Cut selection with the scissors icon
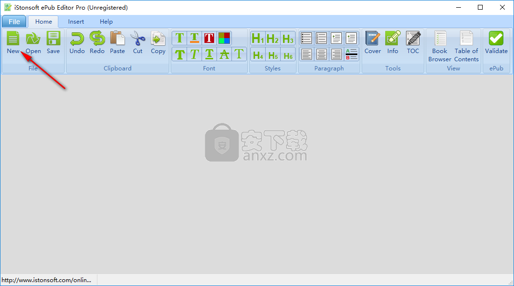 point(138,42)
